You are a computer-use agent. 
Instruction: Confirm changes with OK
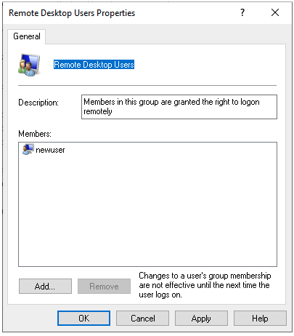(83, 318)
